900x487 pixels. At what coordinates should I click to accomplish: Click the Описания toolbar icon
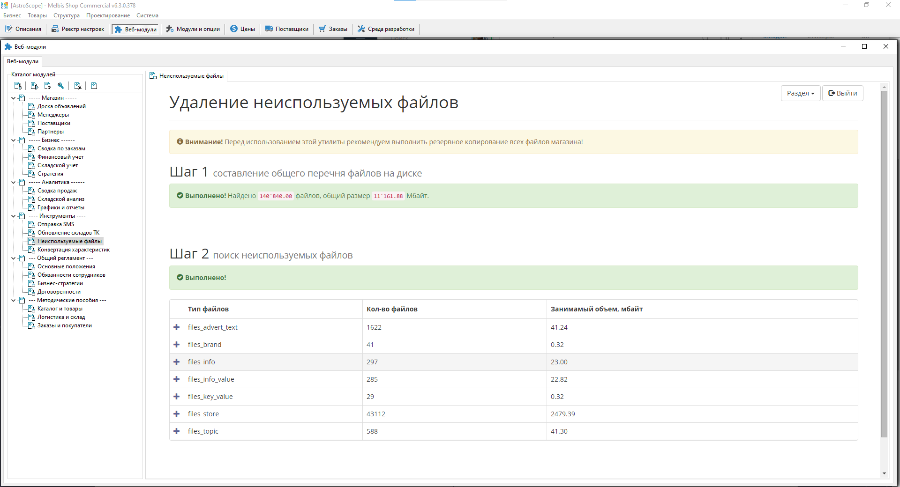9,29
